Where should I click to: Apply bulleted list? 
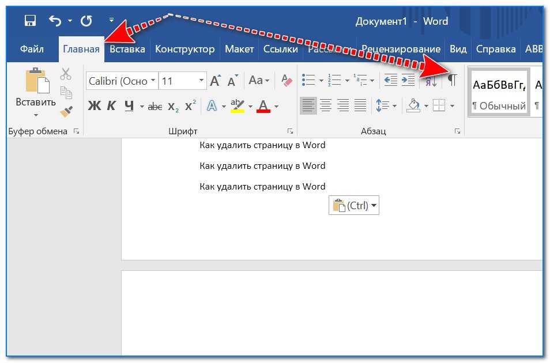click(308, 80)
